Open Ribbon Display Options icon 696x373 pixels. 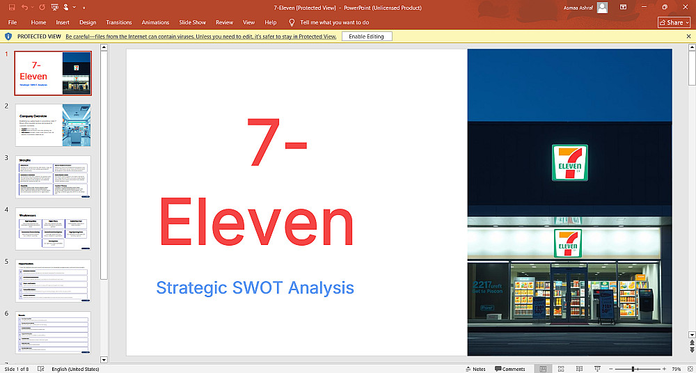[623, 8]
